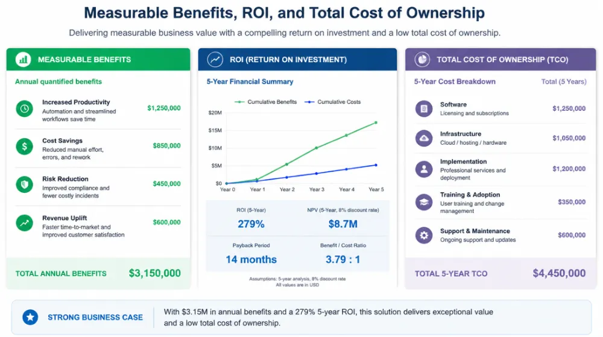This screenshot has height=337, width=603.
Task: Click the Implementation person icon
Action: point(424,169)
